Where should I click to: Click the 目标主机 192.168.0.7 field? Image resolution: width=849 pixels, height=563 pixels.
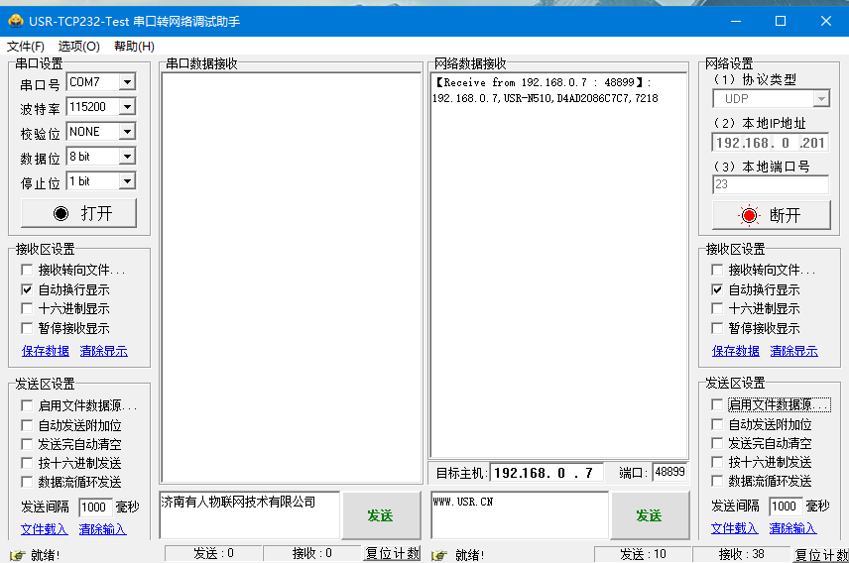[x=546, y=473]
